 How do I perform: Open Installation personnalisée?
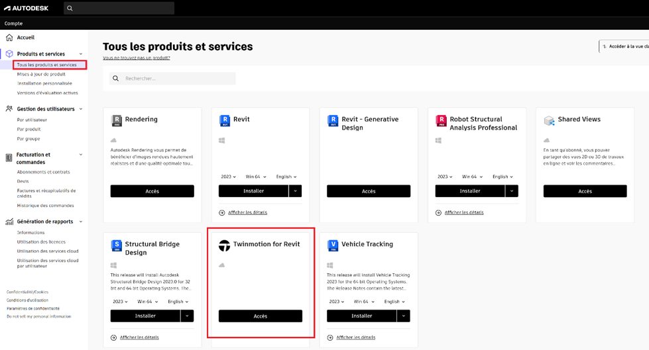coord(44,83)
